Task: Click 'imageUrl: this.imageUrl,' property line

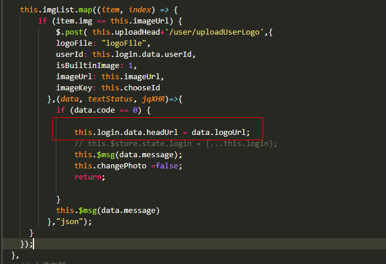Action: 110,77
